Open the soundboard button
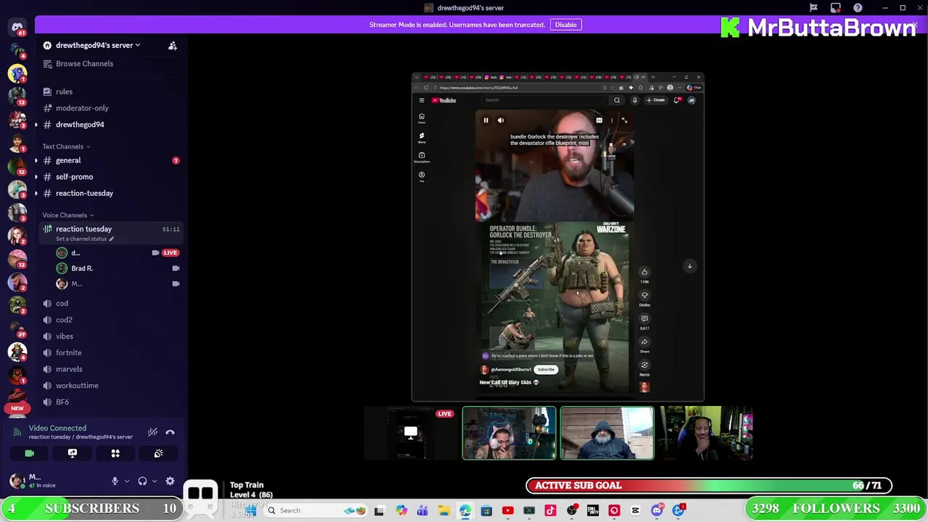 point(158,453)
